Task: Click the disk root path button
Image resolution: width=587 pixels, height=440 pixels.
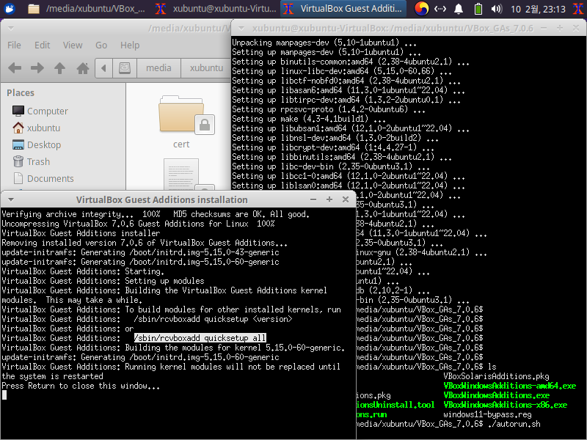Action: 125,68
